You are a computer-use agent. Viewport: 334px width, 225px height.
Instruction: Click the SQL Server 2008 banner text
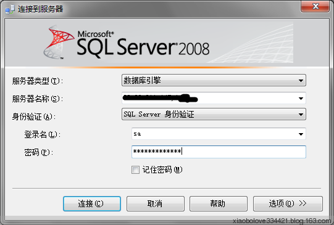143,44
